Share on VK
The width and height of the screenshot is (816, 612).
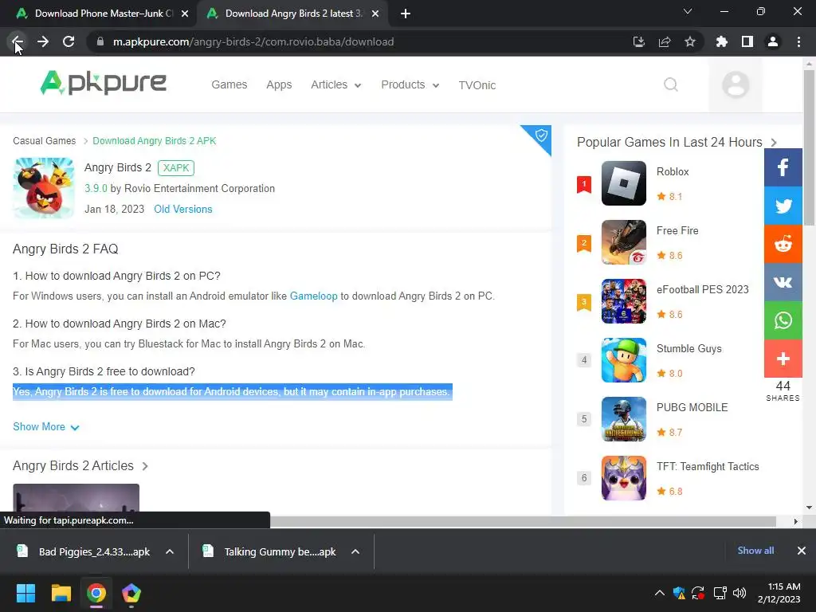pos(783,282)
